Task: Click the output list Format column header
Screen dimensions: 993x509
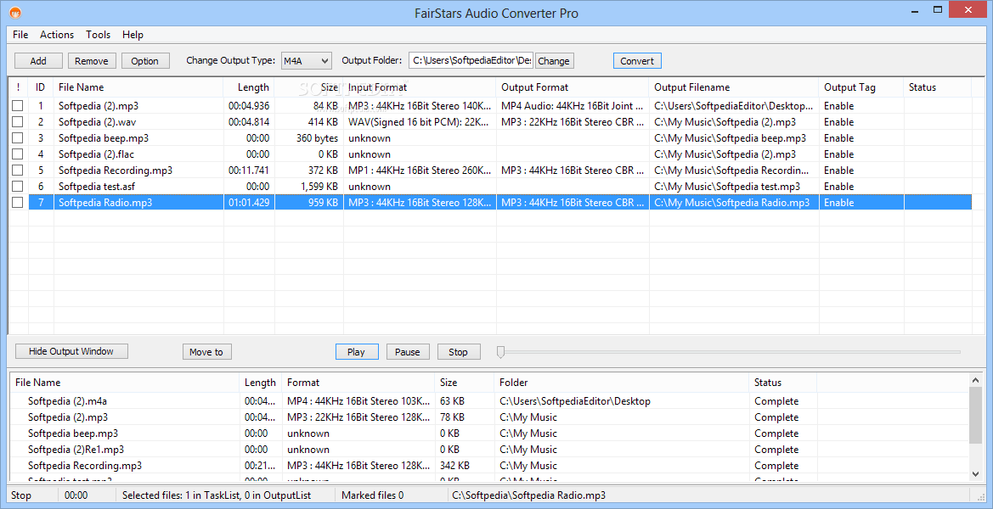Action: coord(358,383)
